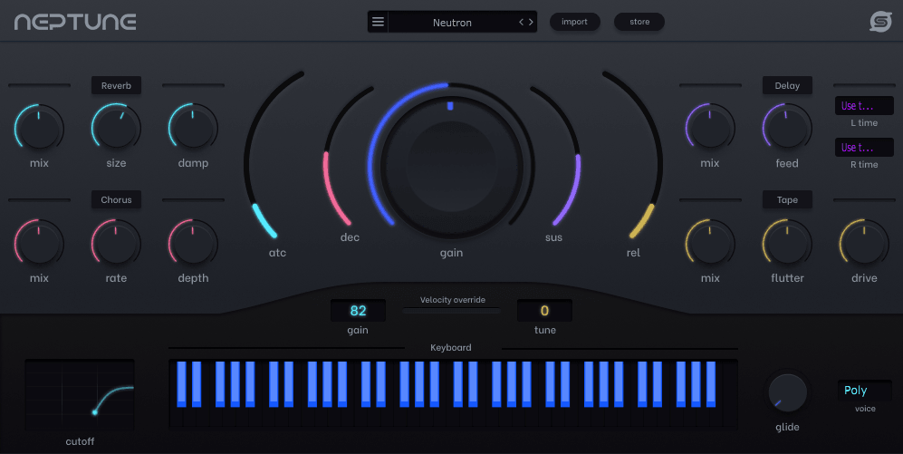903x454 pixels.
Task: Click the Neutron preset name
Action: pyautogui.click(x=452, y=22)
